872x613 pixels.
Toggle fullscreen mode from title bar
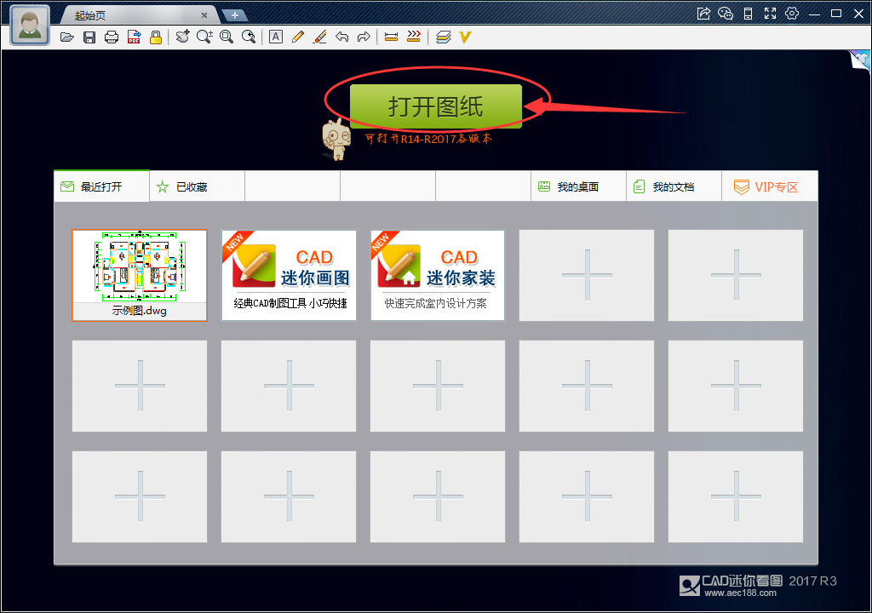(x=770, y=14)
